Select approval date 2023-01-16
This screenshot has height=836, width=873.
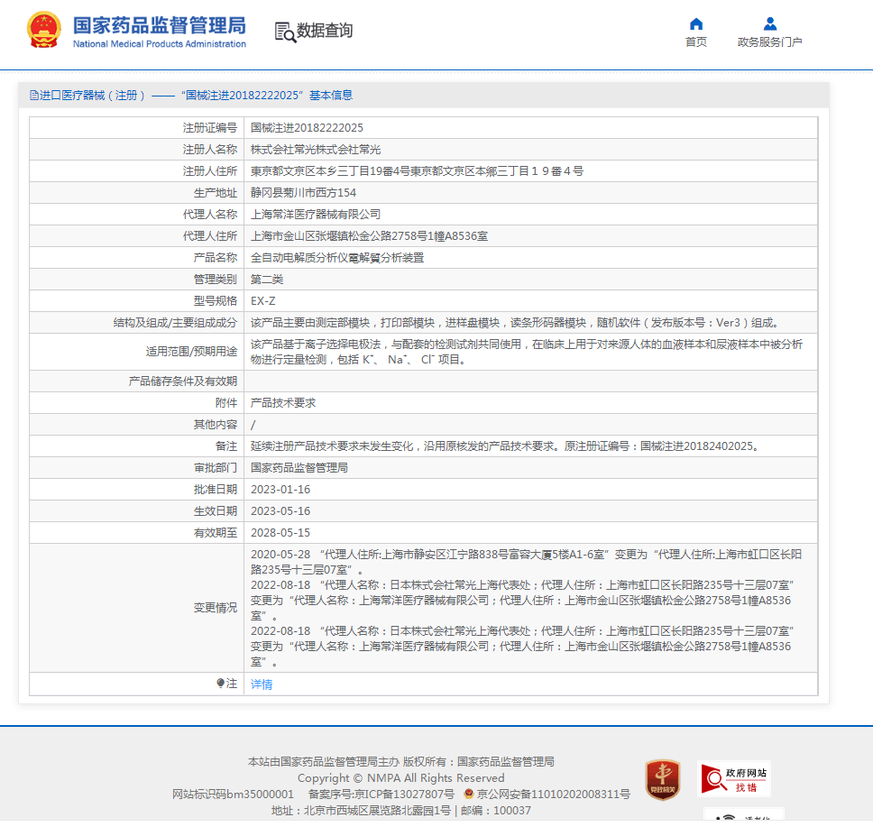280,490
